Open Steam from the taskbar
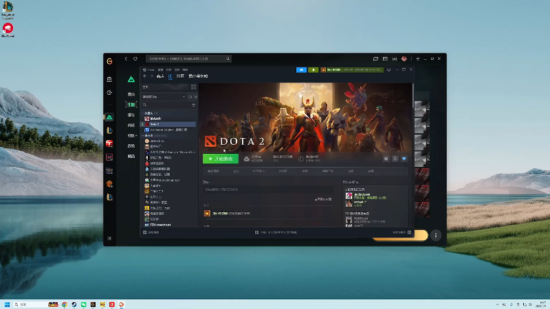Viewport: 550px width, 309px height. pyautogui.click(x=74, y=304)
